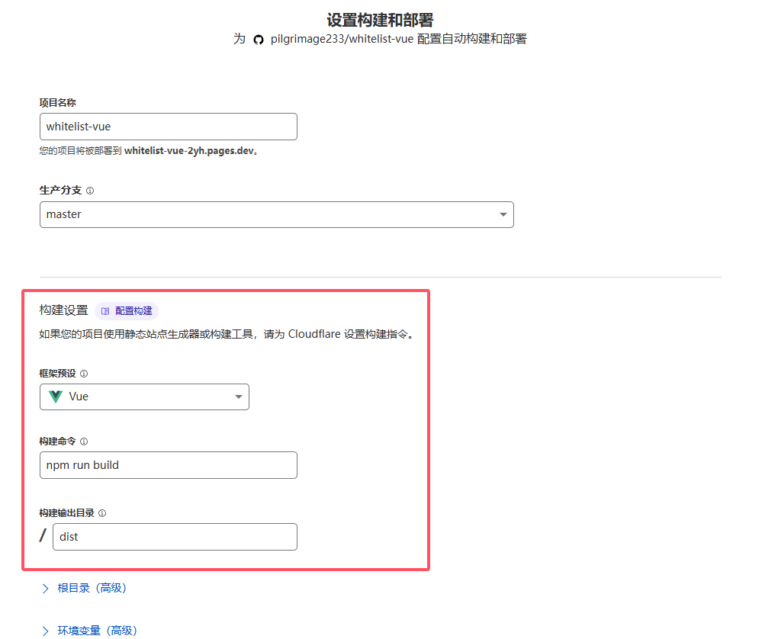Click the 项目名称 field containing whitelist-vue
The height and width of the screenshot is (639, 762).
coord(168,127)
